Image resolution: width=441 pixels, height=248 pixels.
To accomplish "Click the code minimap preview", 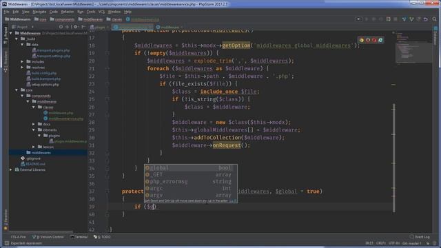I will pos(413,49).
